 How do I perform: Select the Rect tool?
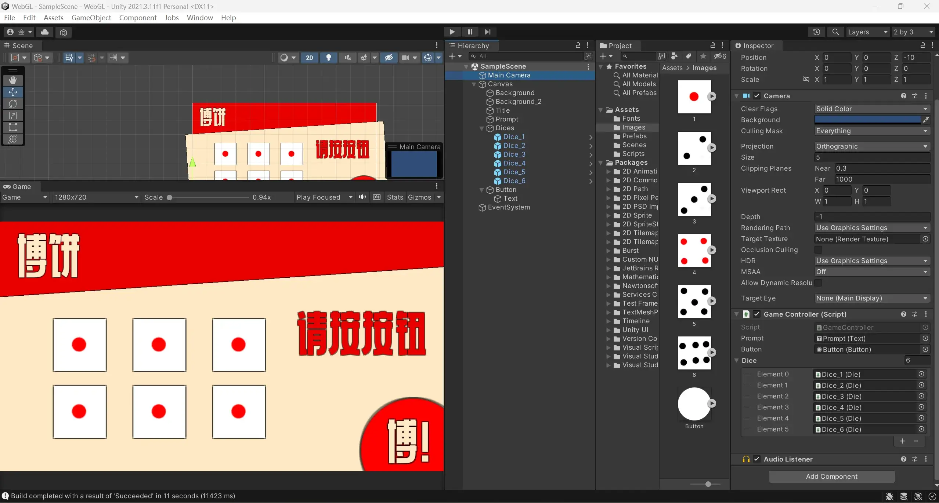pos(13,127)
